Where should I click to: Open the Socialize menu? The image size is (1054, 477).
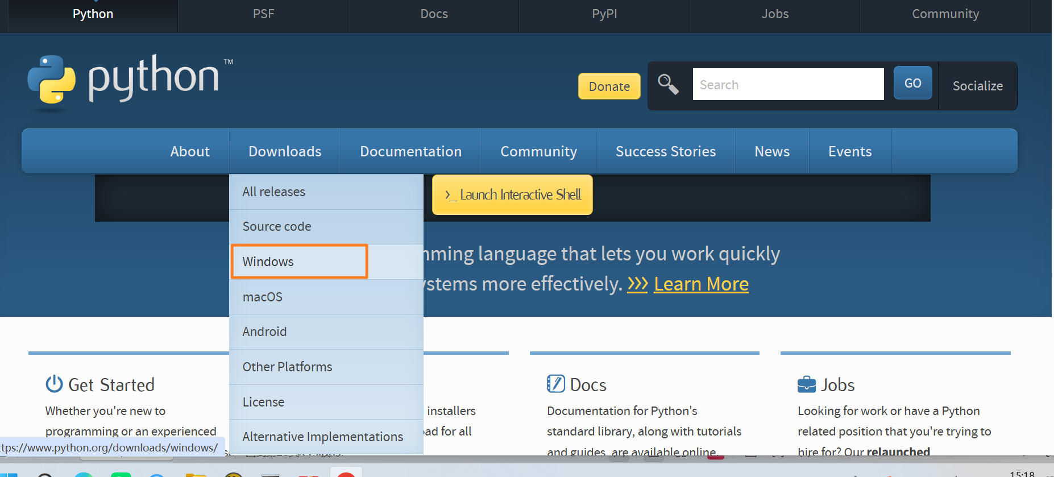click(x=978, y=86)
